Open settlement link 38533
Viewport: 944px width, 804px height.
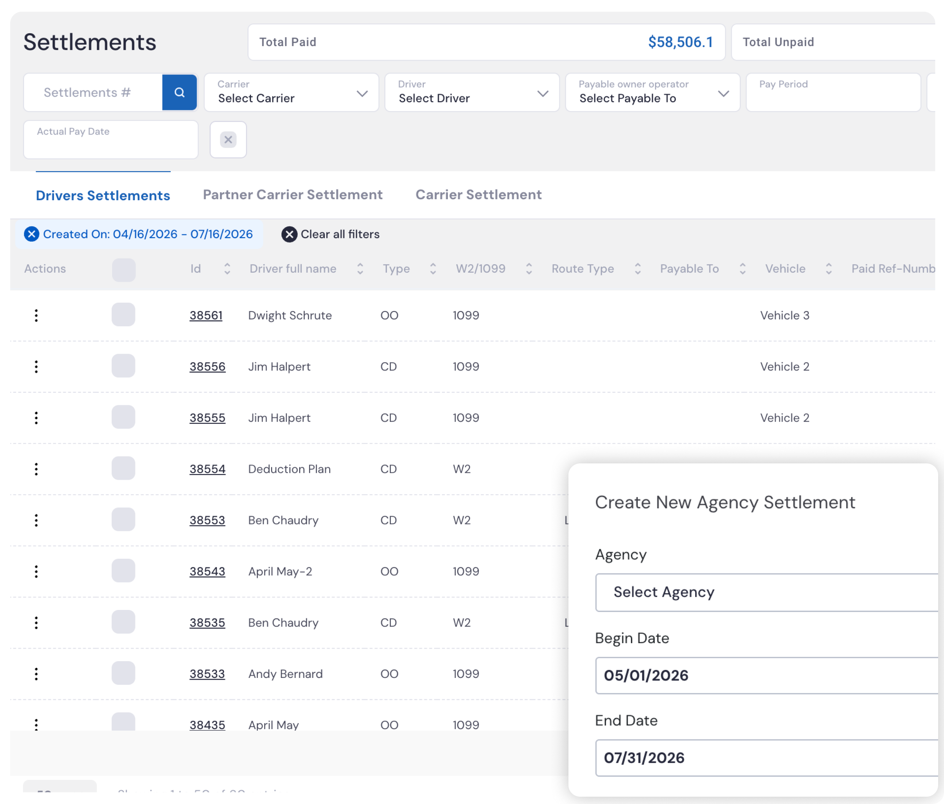207,674
